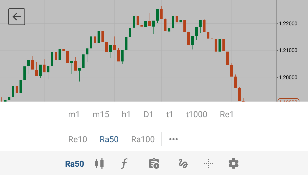Open chart settings gear icon
The height and width of the screenshot is (175, 308).
coord(234,164)
